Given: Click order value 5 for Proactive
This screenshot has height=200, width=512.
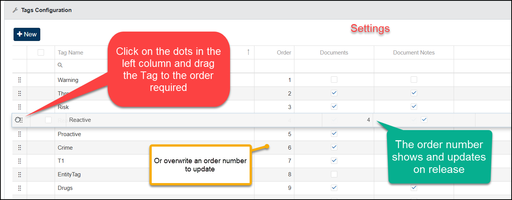Looking at the screenshot, I should click(x=290, y=134).
